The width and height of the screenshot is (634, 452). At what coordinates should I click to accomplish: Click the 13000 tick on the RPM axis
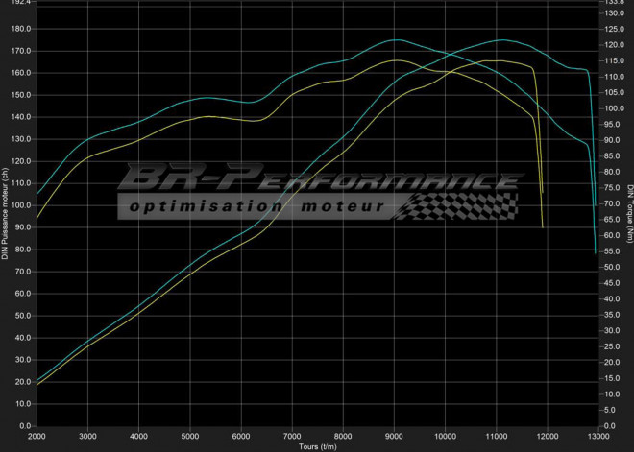pyautogui.click(x=597, y=436)
